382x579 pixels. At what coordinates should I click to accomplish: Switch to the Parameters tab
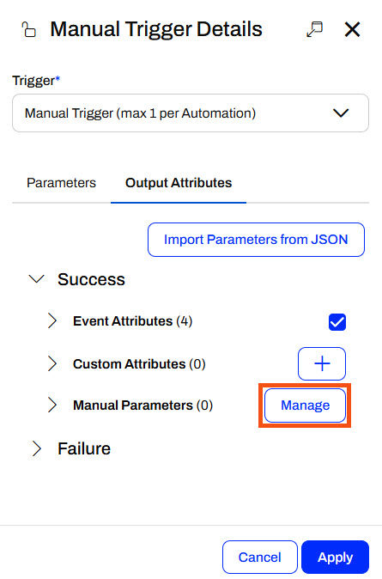(61, 183)
